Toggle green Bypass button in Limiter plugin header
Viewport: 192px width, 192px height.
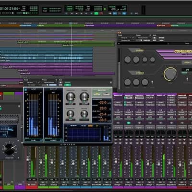[x=67, y=85]
